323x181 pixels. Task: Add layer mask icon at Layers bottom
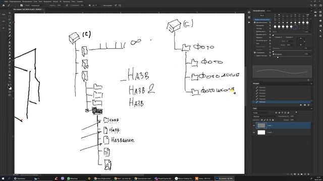(295, 174)
